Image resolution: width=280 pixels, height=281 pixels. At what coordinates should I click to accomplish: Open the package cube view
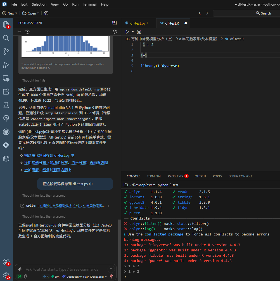pyautogui.click(x=6, y=159)
